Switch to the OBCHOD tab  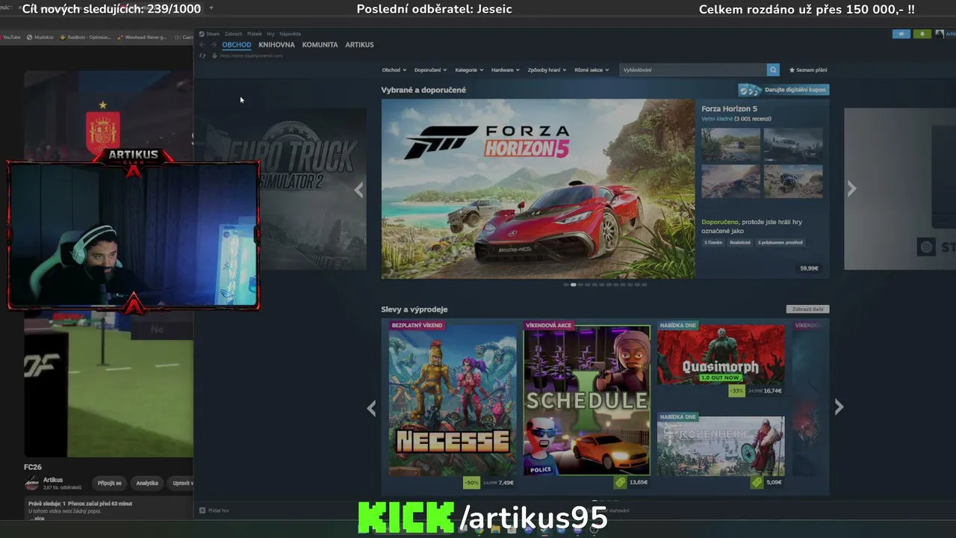point(237,45)
